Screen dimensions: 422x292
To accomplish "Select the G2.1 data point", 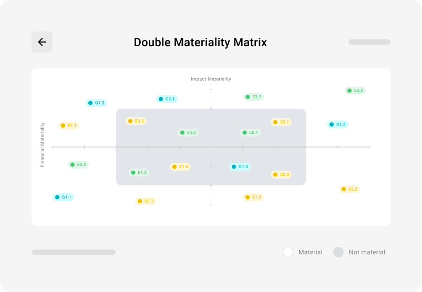I will [x=167, y=99].
